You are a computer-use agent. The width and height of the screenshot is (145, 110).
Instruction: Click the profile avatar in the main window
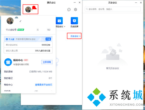(x=28, y=9)
